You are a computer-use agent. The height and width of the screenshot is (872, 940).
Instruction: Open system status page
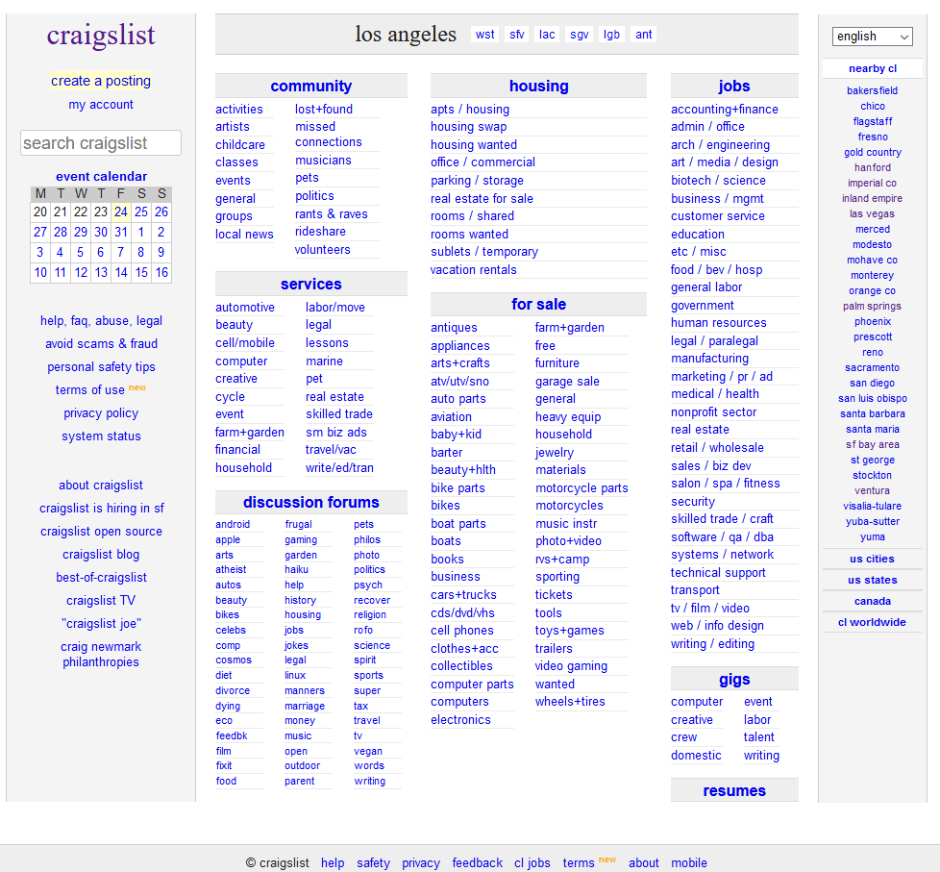(x=101, y=436)
